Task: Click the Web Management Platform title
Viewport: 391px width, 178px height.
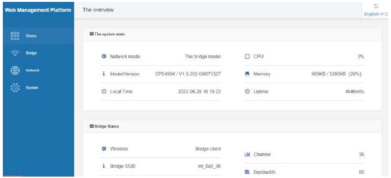Action: (38, 10)
